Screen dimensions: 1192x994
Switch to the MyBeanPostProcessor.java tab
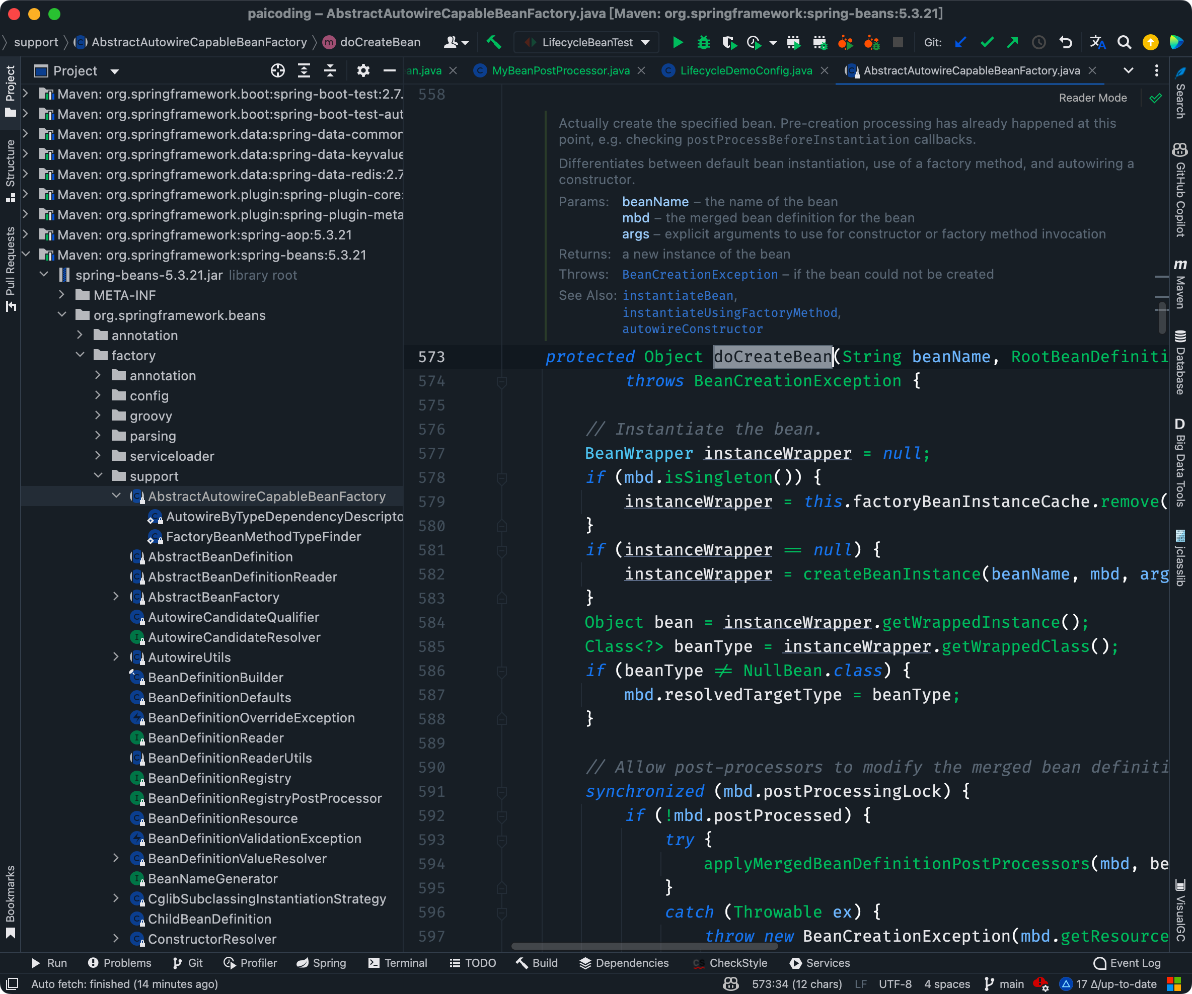click(x=560, y=70)
